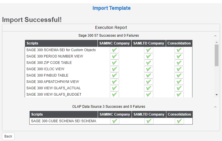Click SAMLTD checkmark for PERIOD NUMBER VIEW
Image resolution: width=222 pixels, height=141 pixels.
(x=148, y=56)
